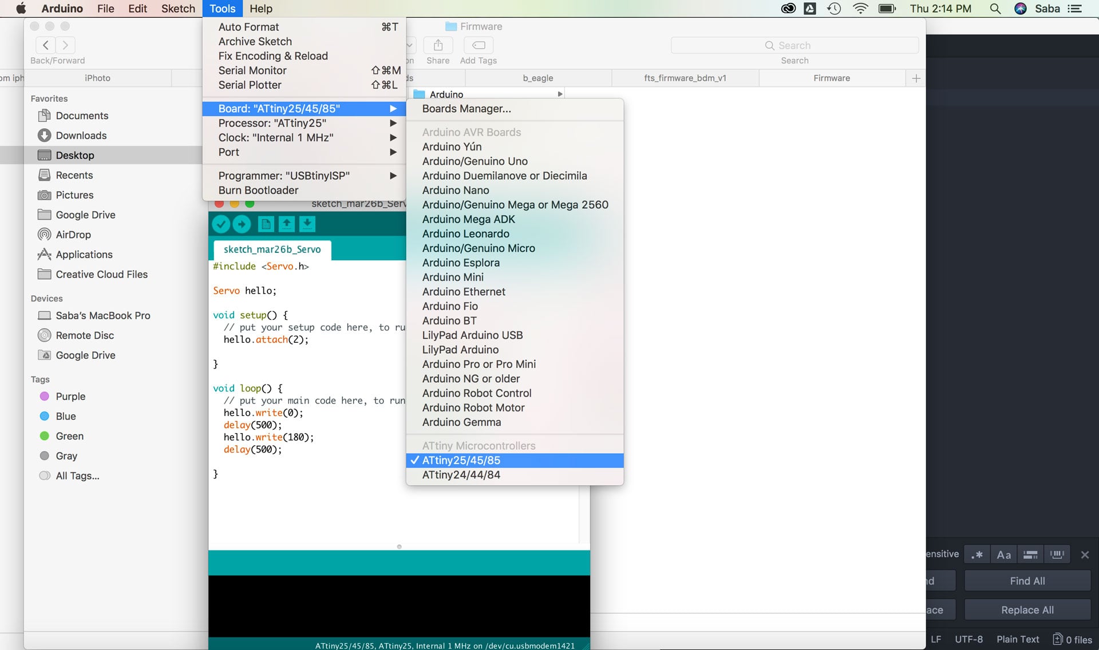Click the New sketch icon
The image size is (1099, 650).
click(x=266, y=224)
